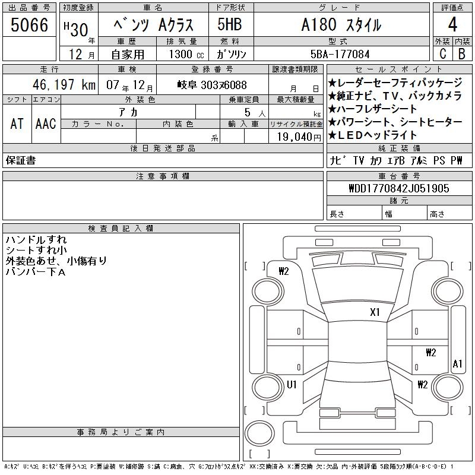Click the chassis number WDD1770842J051905

point(398,188)
